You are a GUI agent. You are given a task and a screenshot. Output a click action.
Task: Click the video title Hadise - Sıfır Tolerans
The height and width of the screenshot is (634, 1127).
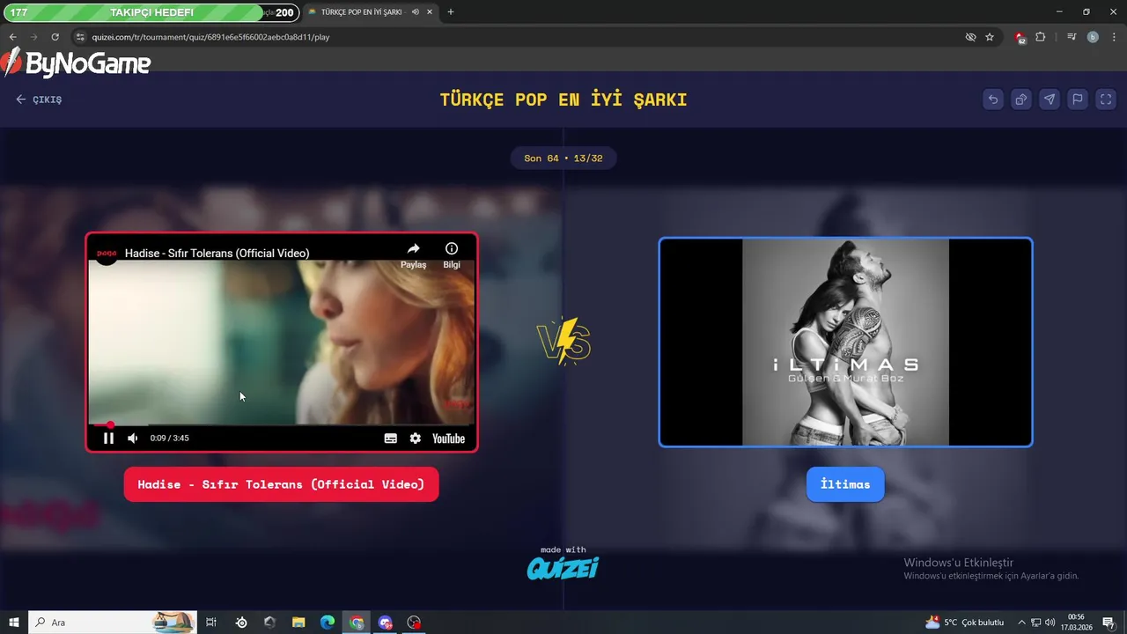[x=217, y=254]
